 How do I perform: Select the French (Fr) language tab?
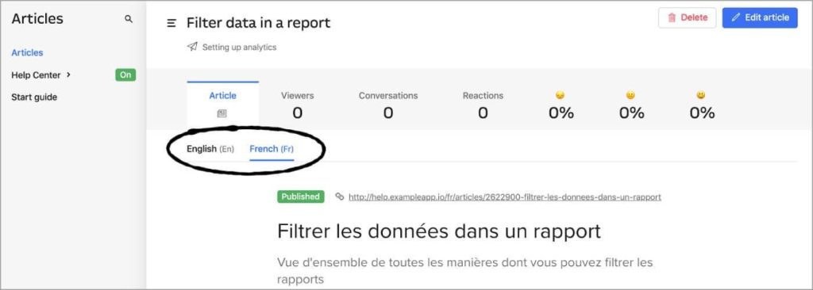272,149
